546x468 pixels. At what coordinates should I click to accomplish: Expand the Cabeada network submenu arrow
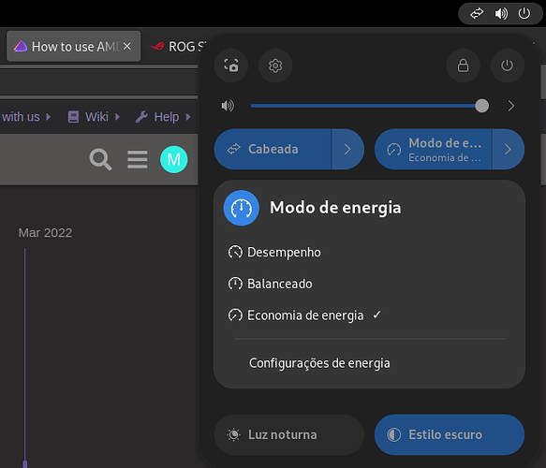pos(347,149)
